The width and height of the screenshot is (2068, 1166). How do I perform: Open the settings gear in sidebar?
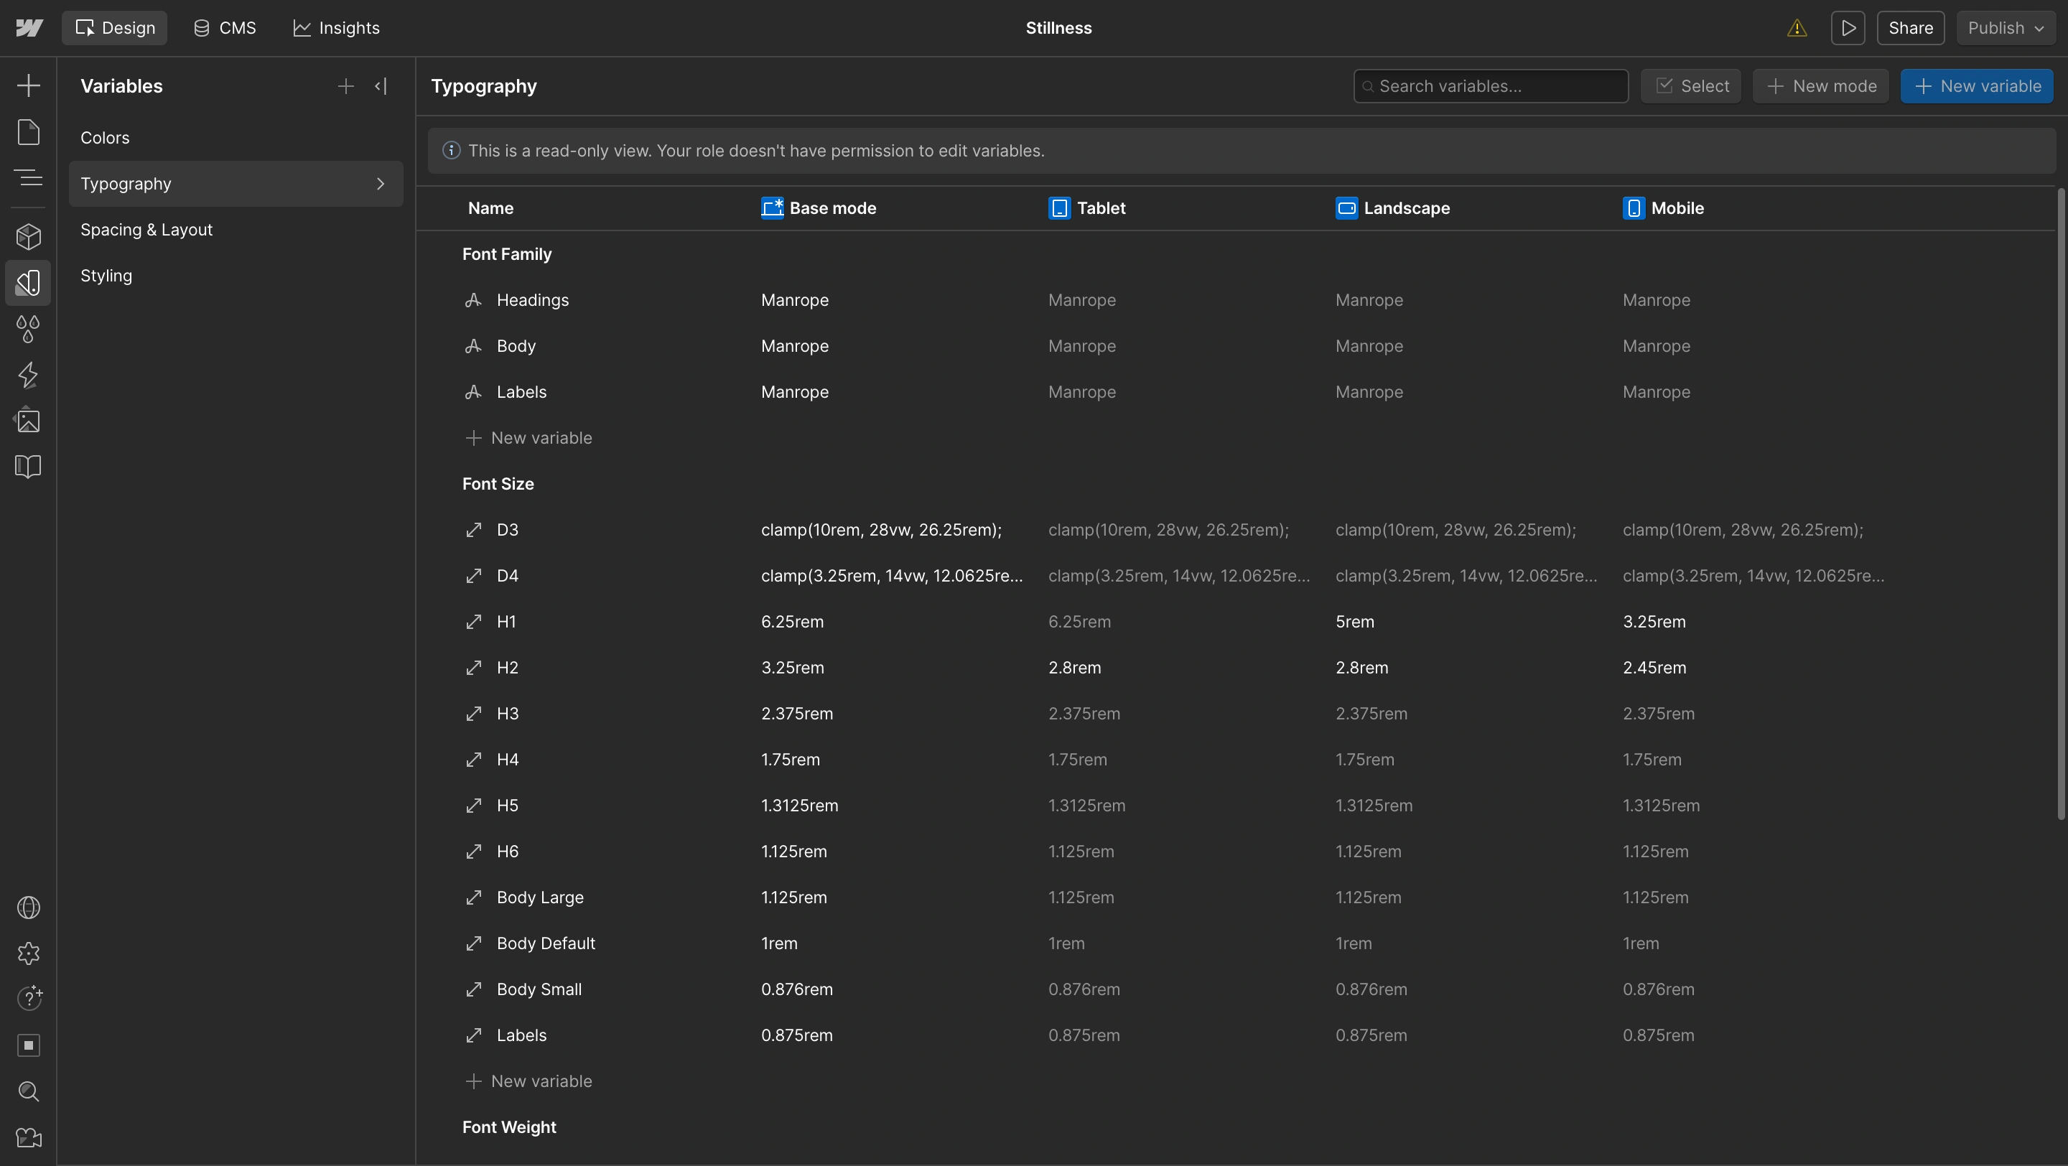coord(29,953)
